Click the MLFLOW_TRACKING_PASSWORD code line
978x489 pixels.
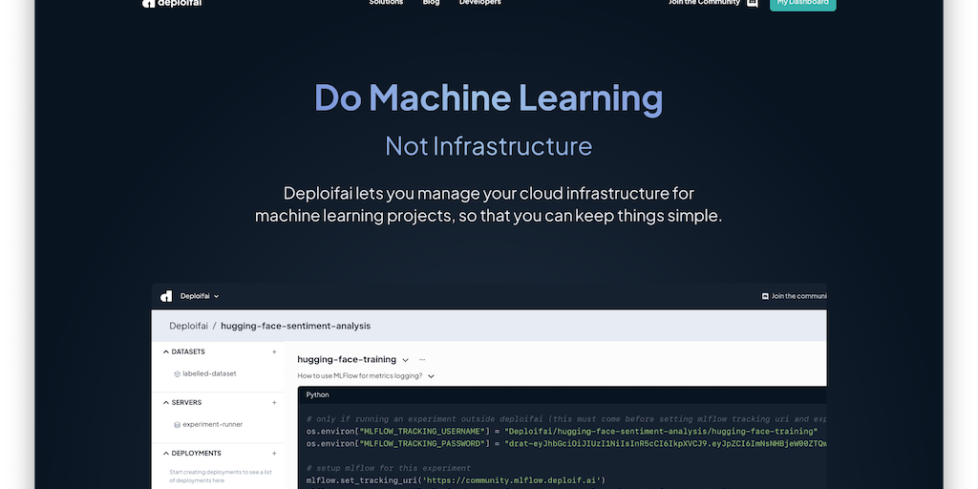pyautogui.click(x=565, y=443)
